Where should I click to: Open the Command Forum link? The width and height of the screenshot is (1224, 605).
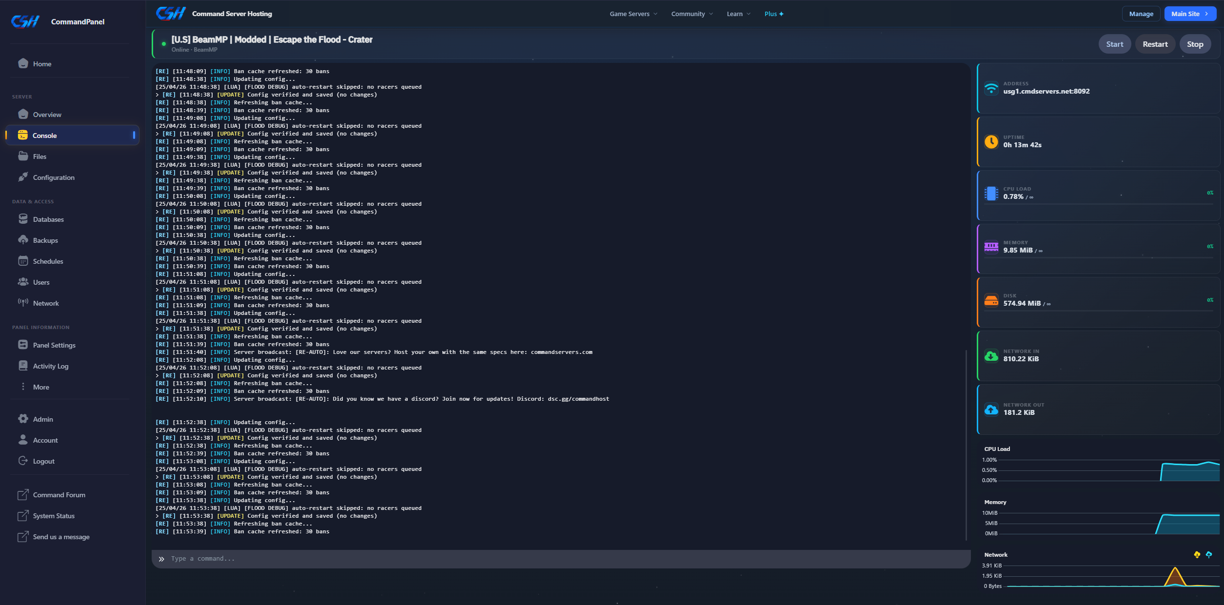point(59,495)
